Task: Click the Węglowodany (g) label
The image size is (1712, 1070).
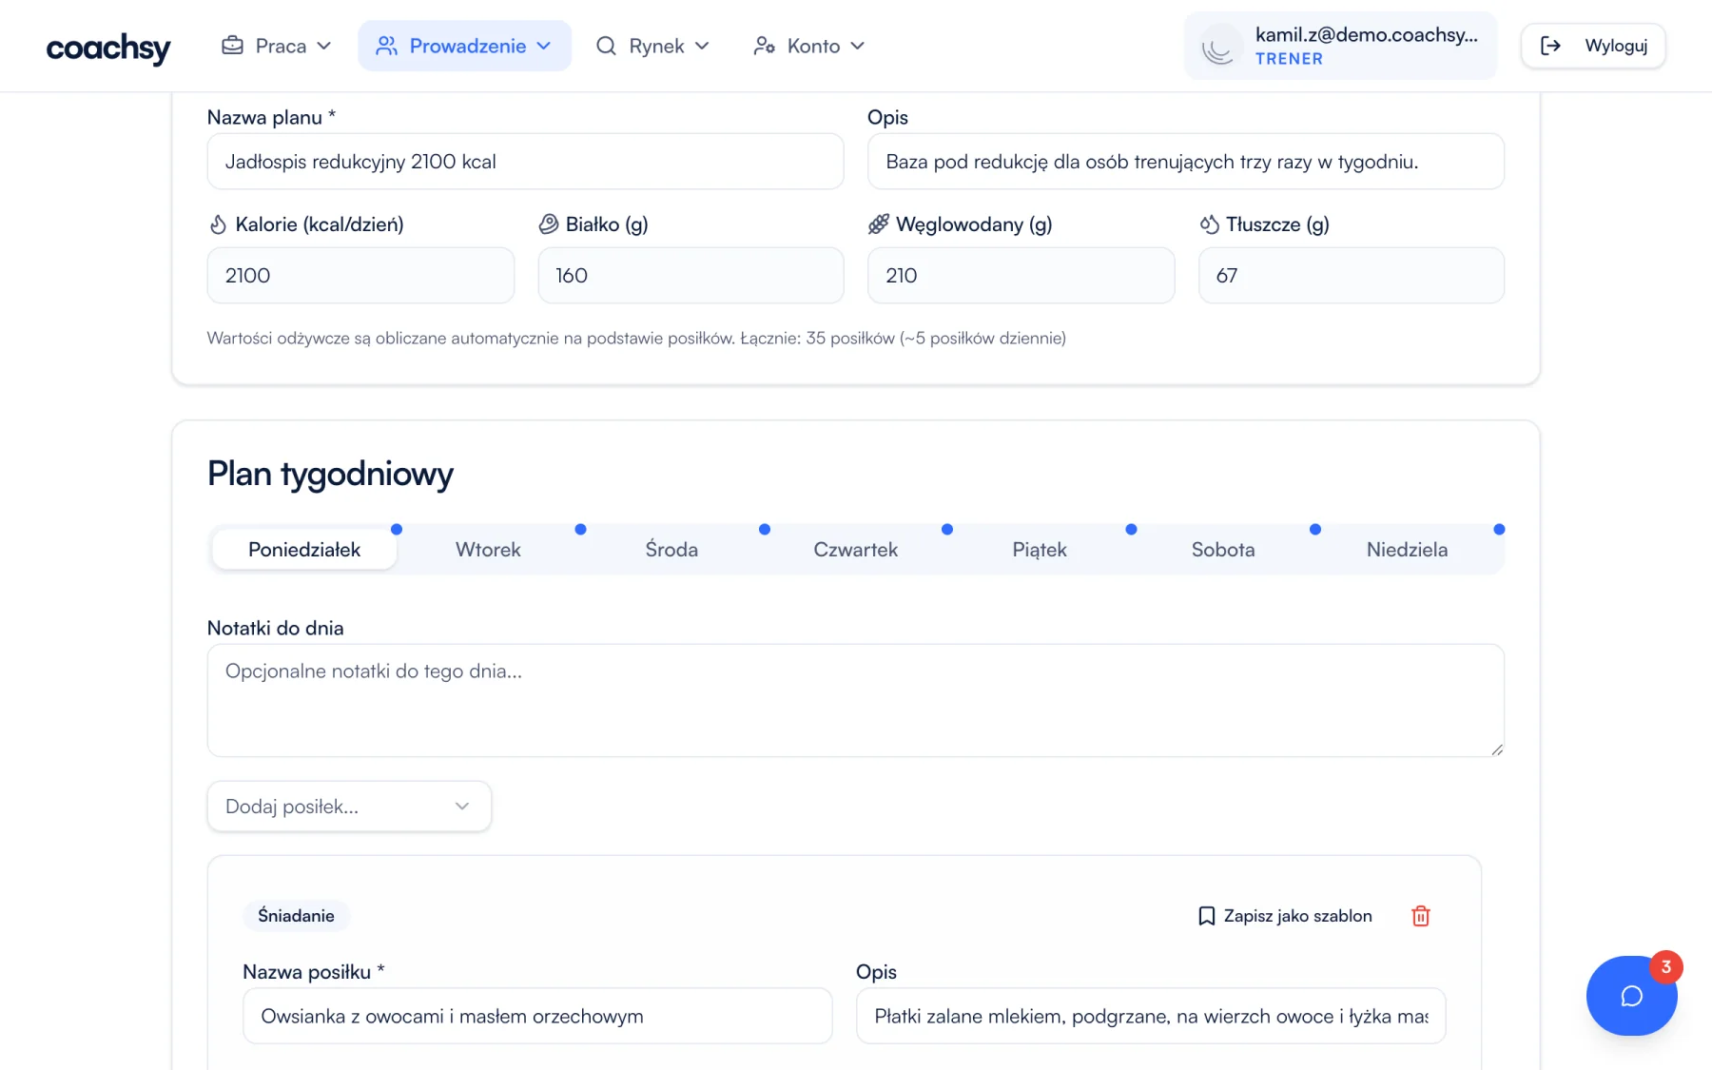Action: click(974, 224)
